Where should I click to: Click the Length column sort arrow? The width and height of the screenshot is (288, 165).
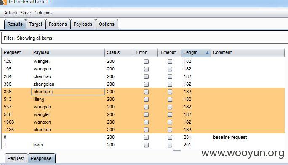pos(207,53)
